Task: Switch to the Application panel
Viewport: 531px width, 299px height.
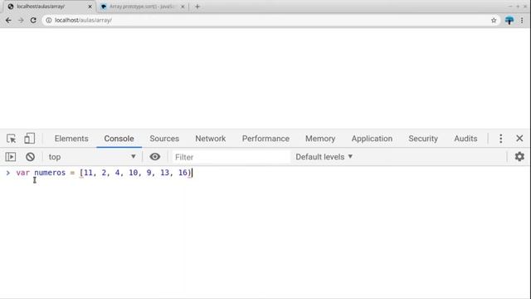Action: tap(372, 139)
